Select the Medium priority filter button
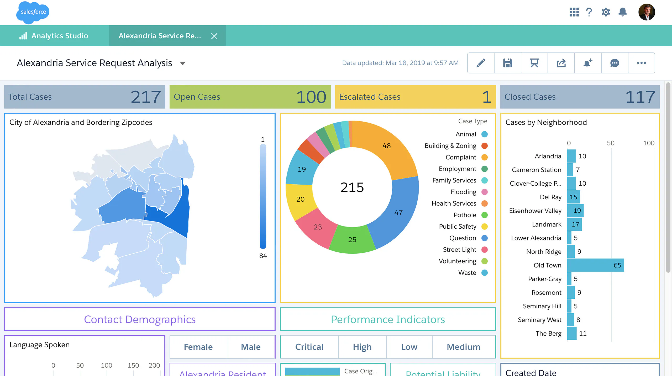The height and width of the screenshot is (376, 672). (464, 347)
